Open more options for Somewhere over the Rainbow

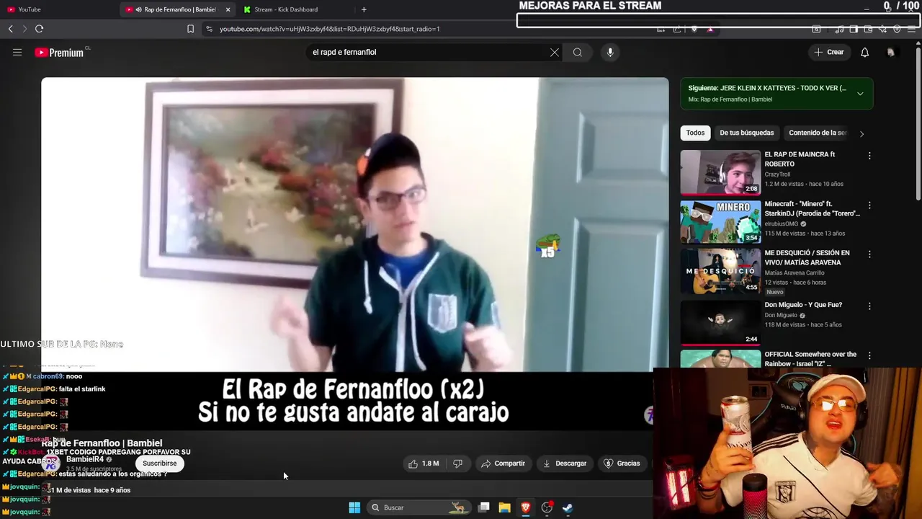[869, 355]
